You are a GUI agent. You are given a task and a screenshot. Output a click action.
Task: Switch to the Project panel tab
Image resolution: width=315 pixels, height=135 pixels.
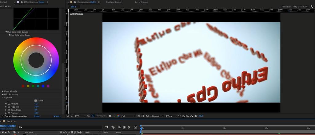(x=3, y=2)
